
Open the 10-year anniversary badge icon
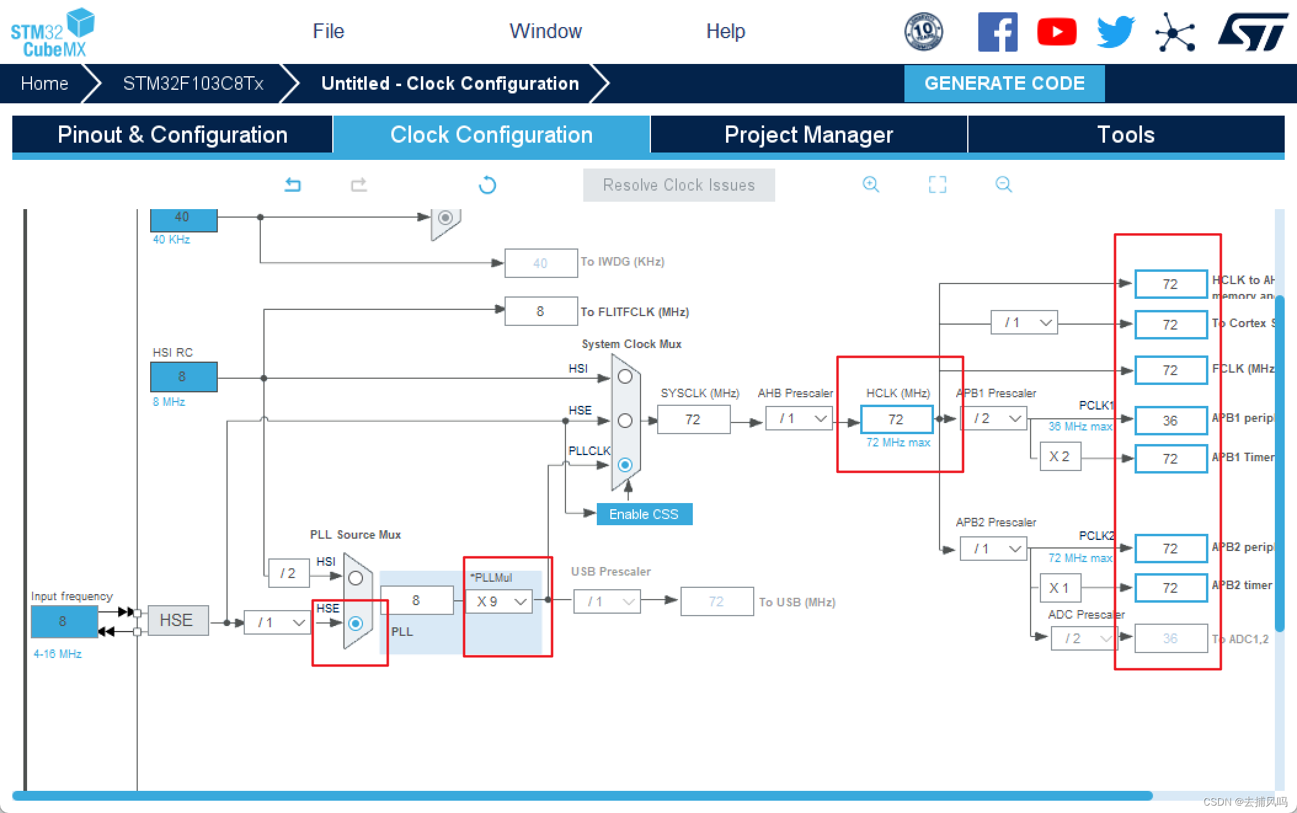[x=924, y=31]
